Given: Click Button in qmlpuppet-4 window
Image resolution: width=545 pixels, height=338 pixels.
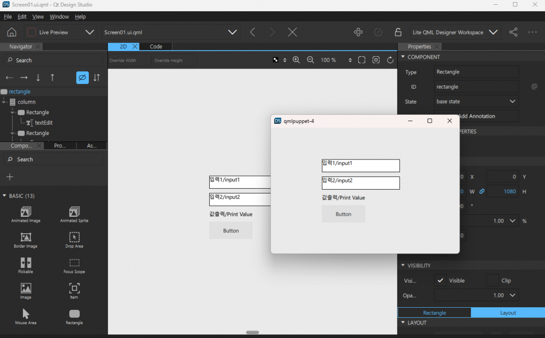Looking at the screenshot, I should (x=343, y=214).
